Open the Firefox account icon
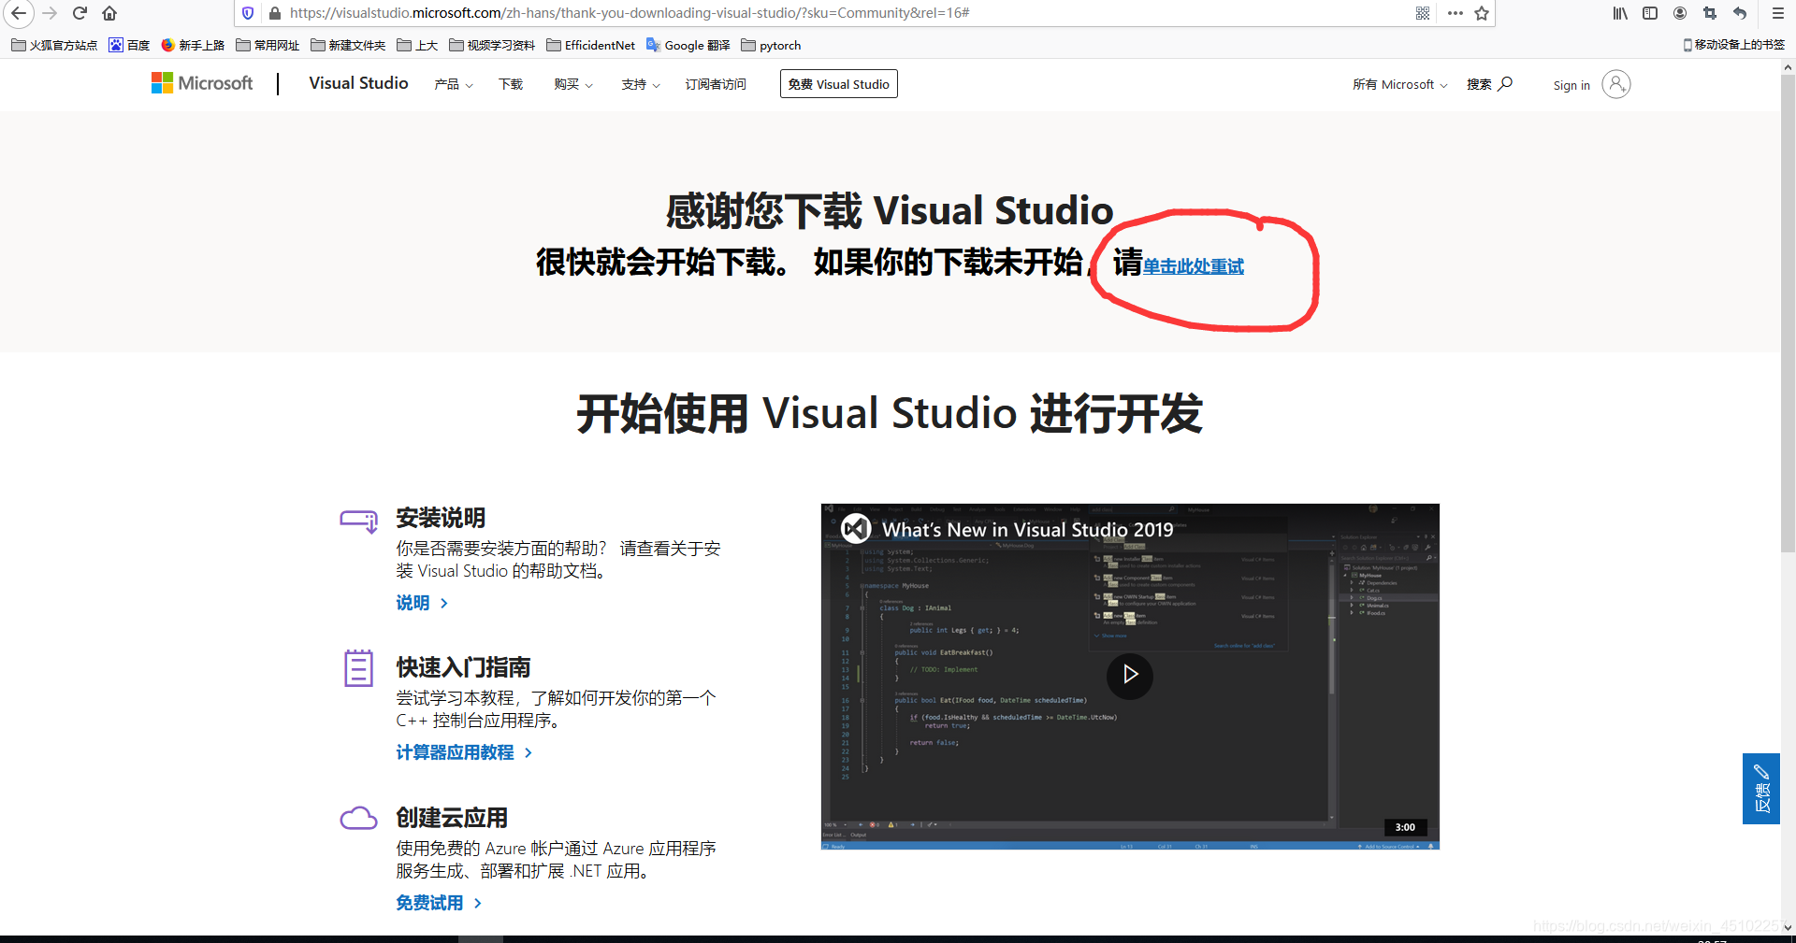1796x943 pixels. [x=1680, y=13]
